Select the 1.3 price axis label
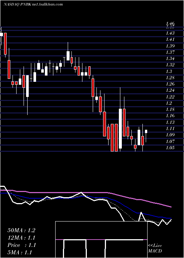Screen dimensions: 184x258 pyautogui.click(x=169, y=72)
